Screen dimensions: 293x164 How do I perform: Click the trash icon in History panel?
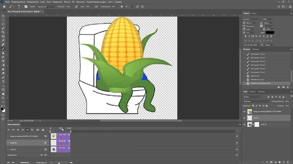coord(288,87)
